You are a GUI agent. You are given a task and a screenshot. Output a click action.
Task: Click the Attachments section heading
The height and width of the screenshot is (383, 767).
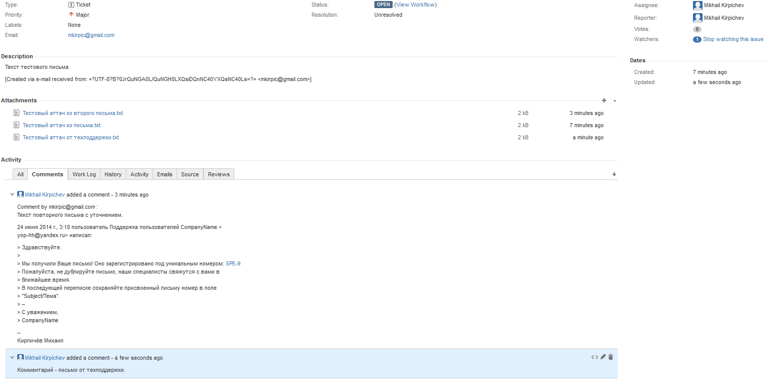click(19, 100)
